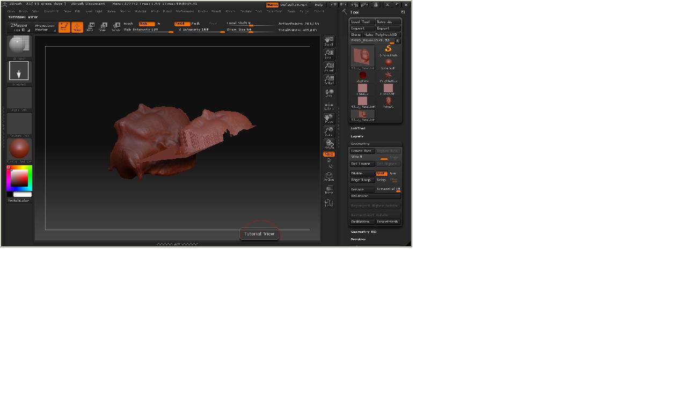Click the color picker square
This screenshot has height=412, width=687.
[x=19, y=179]
